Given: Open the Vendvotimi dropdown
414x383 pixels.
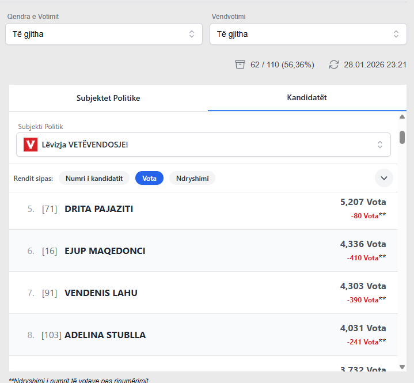Looking at the screenshot, I should [308, 34].
